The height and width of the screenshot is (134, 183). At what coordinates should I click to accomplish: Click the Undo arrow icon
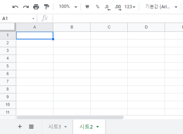point(15,7)
